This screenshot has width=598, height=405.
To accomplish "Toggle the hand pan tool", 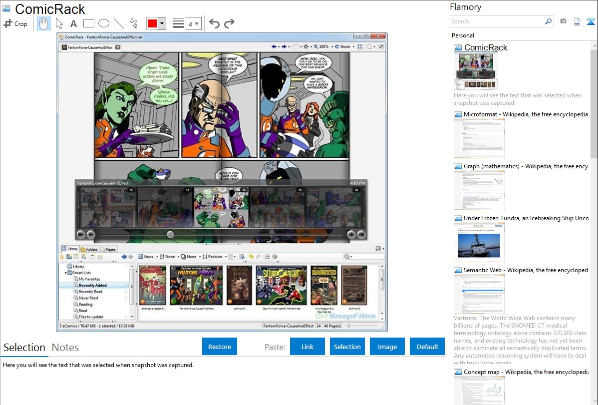I will [x=44, y=23].
